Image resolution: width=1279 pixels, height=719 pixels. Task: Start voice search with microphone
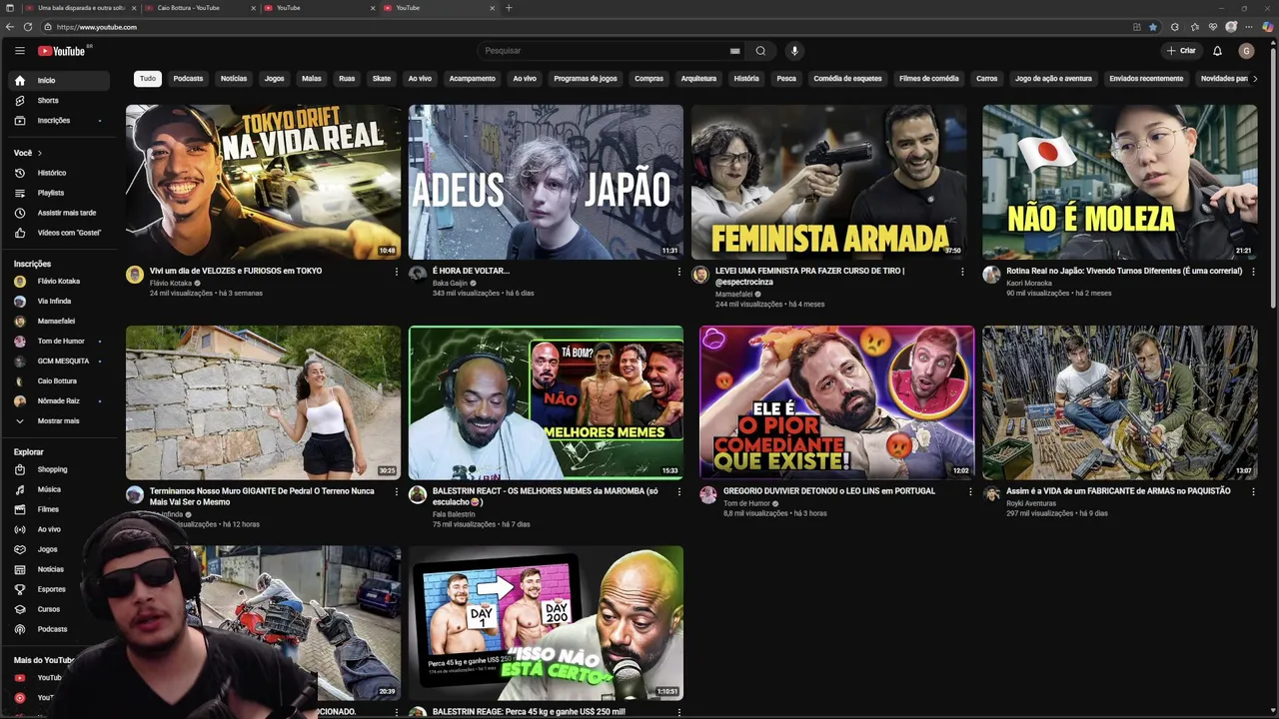(794, 51)
